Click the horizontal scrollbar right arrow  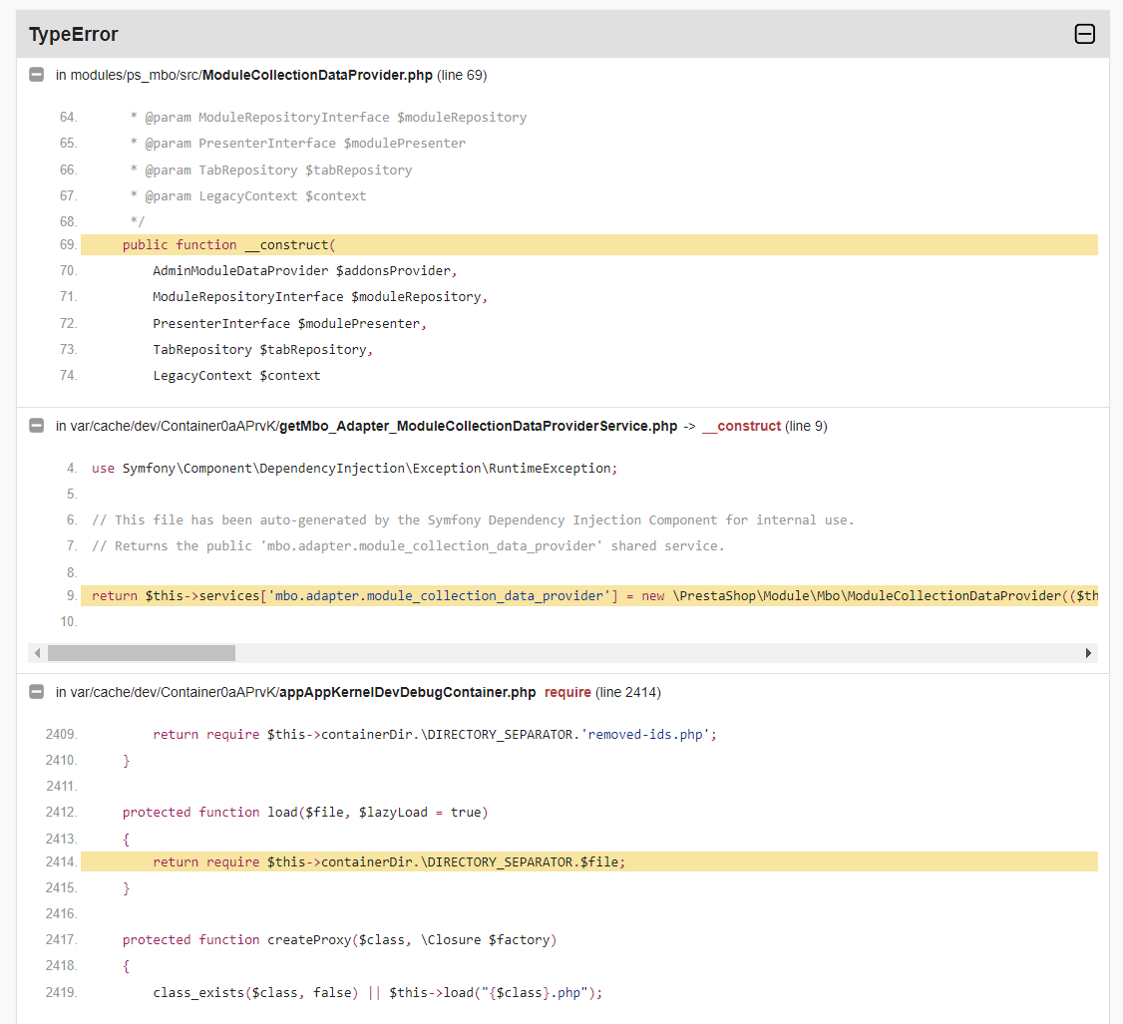[1088, 653]
